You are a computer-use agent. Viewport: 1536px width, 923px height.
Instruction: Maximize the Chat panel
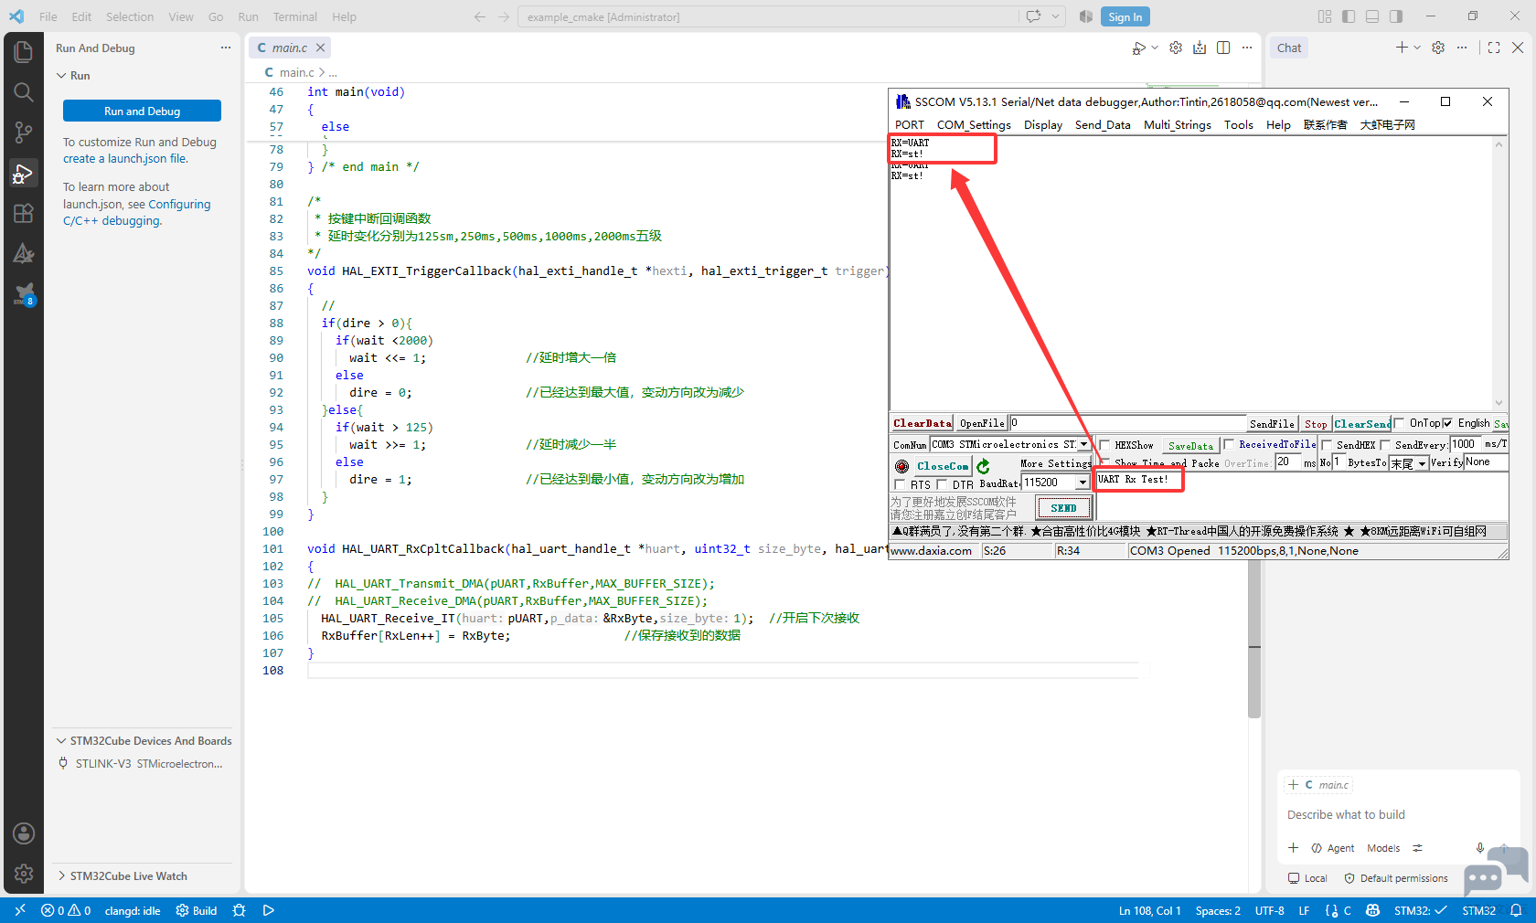[1494, 48]
